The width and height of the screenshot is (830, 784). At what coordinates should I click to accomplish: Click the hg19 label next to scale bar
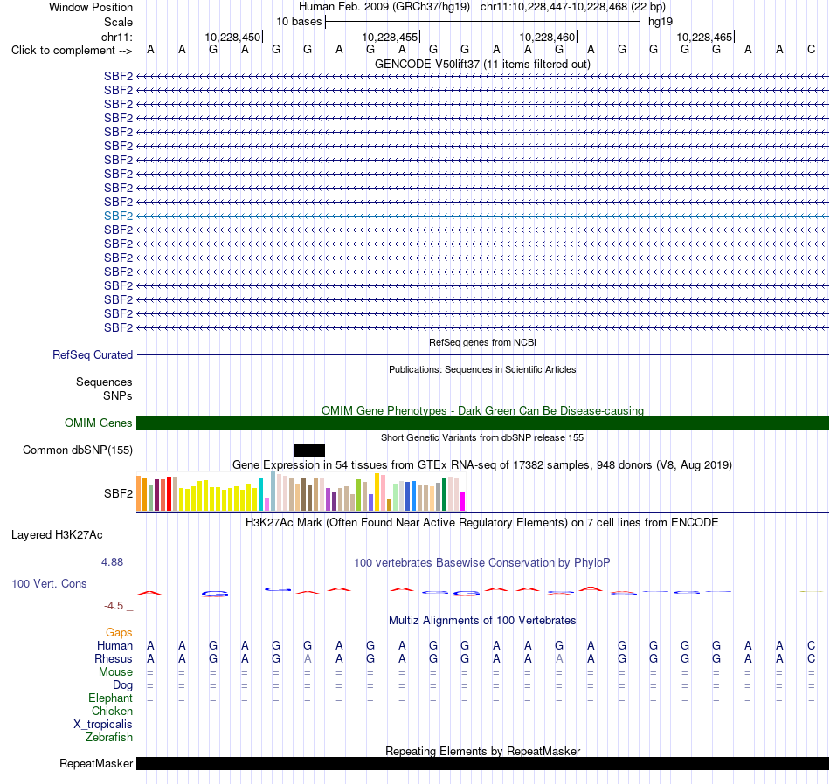tap(661, 22)
